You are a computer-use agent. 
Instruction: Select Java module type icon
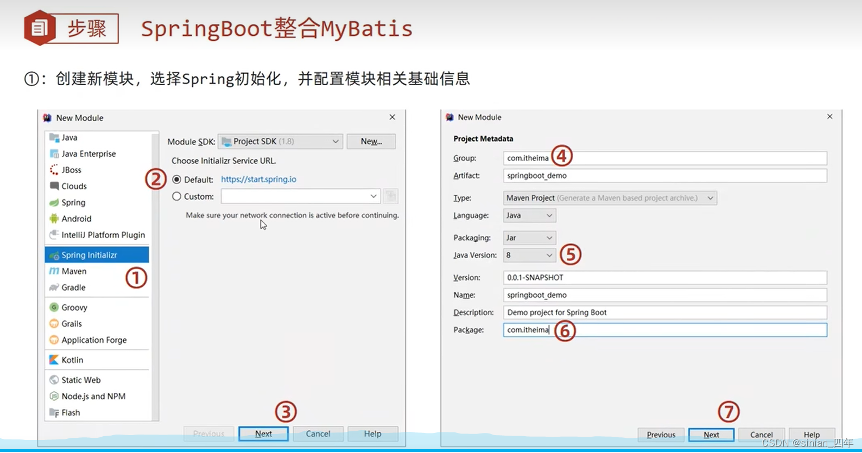coord(54,138)
